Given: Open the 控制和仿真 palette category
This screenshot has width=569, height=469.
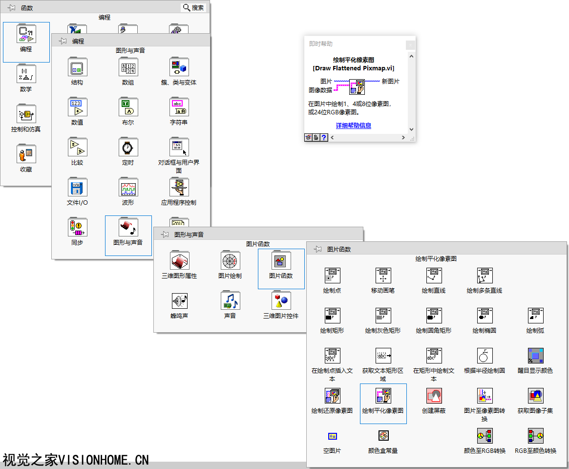Looking at the screenshot, I should 26,115.
